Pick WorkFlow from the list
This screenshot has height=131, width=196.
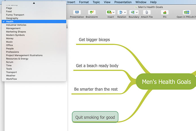click(34, 79)
